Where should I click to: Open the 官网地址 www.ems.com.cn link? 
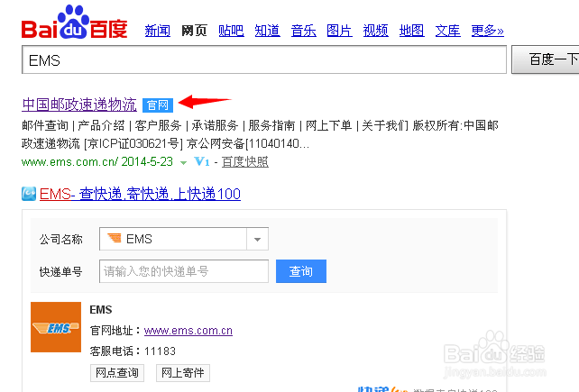tap(188, 331)
